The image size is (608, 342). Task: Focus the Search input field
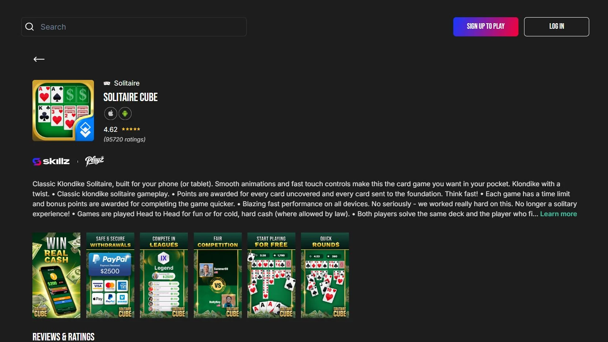(134, 27)
